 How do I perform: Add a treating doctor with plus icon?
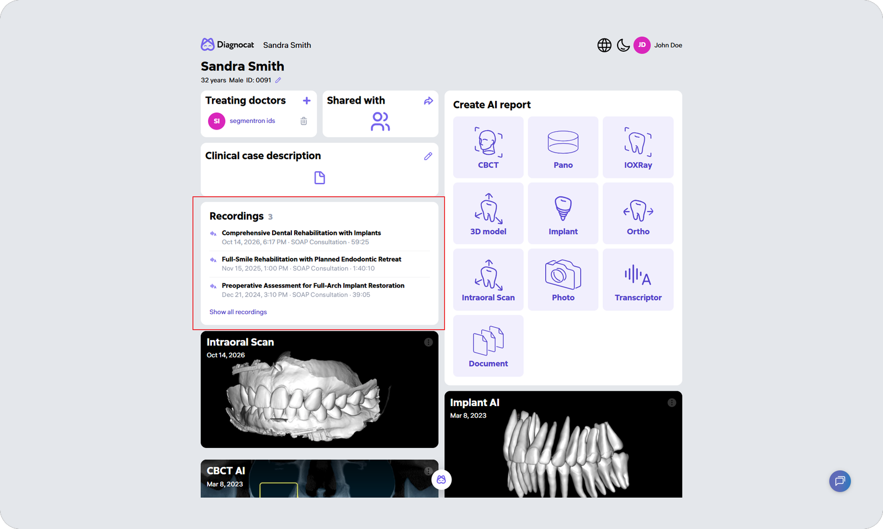tap(307, 100)
